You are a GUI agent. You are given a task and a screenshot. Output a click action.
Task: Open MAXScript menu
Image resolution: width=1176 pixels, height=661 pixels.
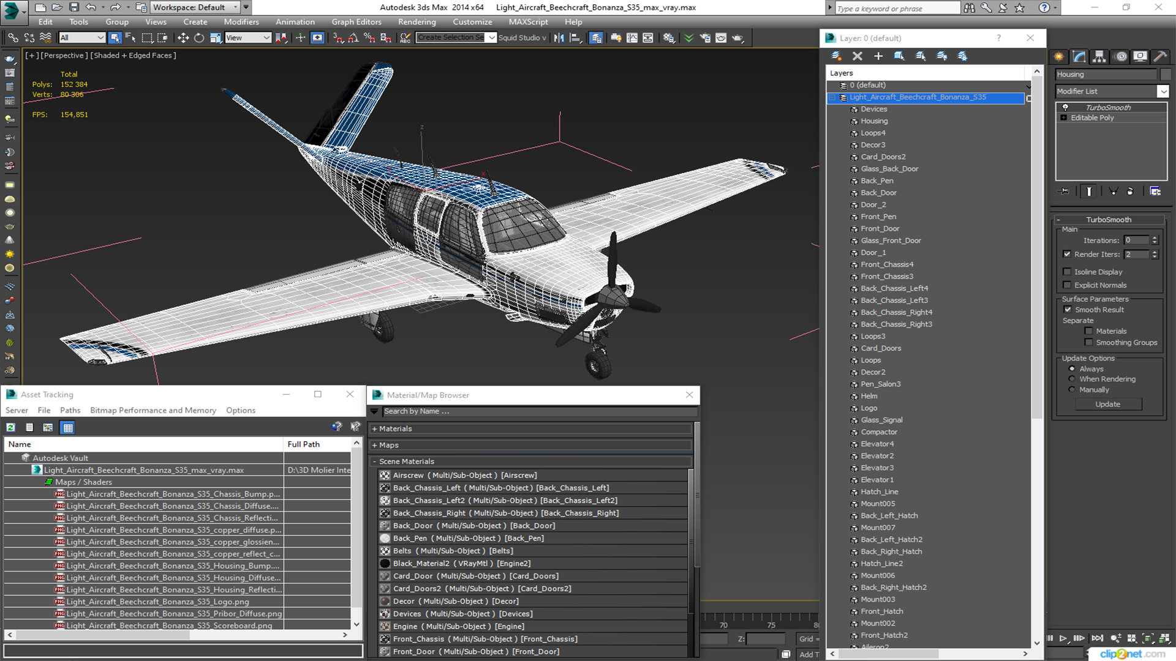(x=528, y=21)
